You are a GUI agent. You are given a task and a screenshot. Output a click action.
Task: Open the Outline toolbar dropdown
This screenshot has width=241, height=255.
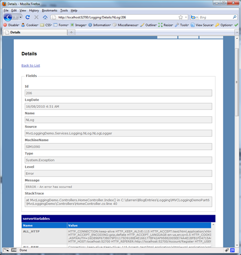tap(149, 25)
